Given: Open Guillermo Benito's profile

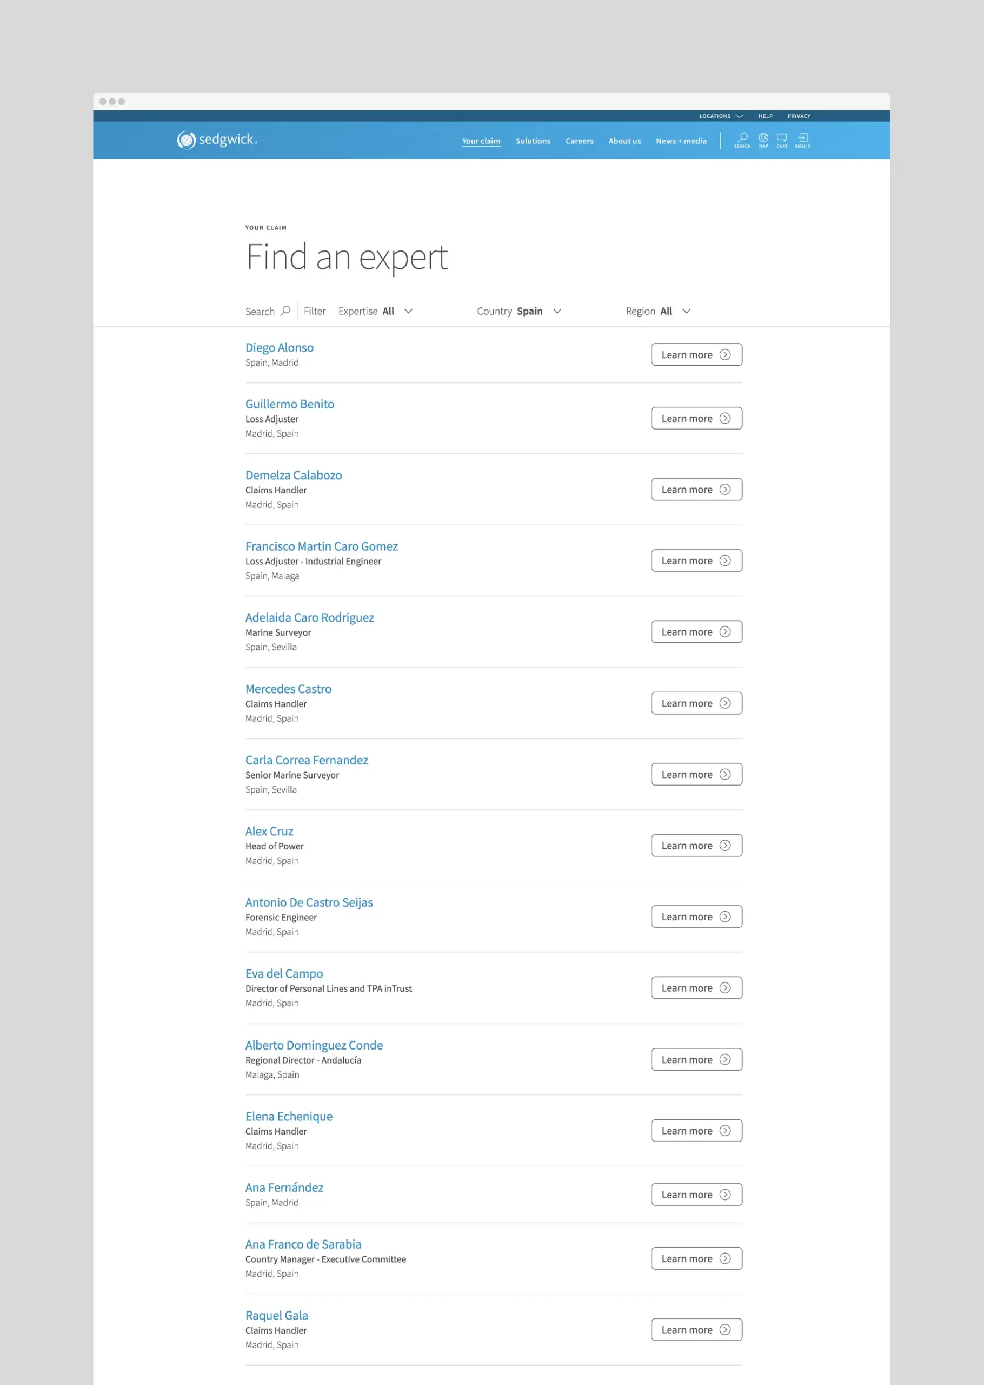Looking at the screenshot, I should [x=290, y=404].
